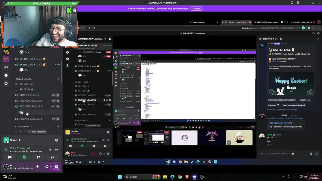Click download apps icon in streamed server rail
This screenshot has height=181, width=322.
click(67, 65)
